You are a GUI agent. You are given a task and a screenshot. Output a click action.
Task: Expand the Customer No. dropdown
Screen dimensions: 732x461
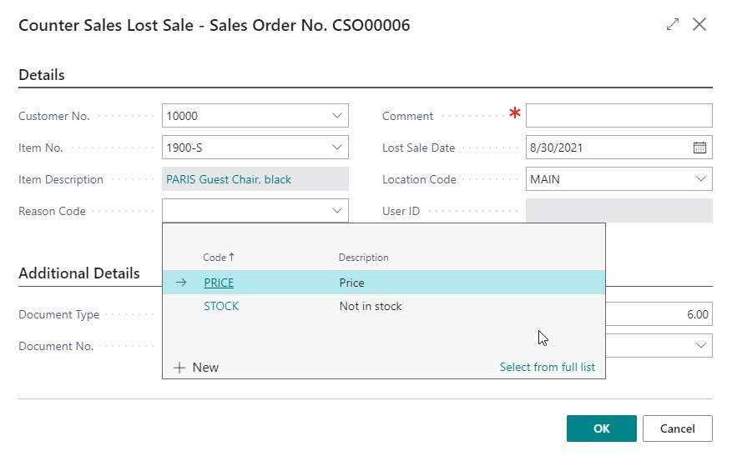tap(336, 116)
